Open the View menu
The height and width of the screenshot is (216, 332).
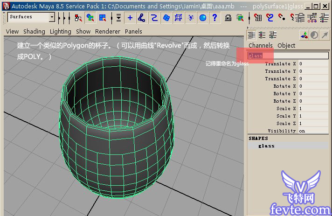pos(12,31)
